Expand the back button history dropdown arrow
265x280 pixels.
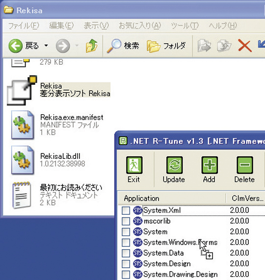[46, 46]
